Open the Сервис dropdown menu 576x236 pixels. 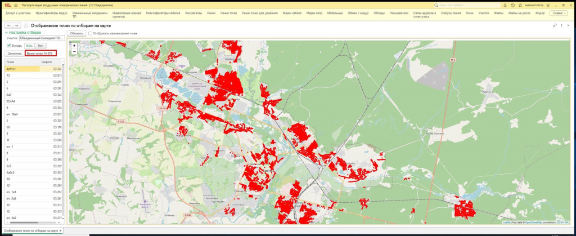[x=558, y=12]
